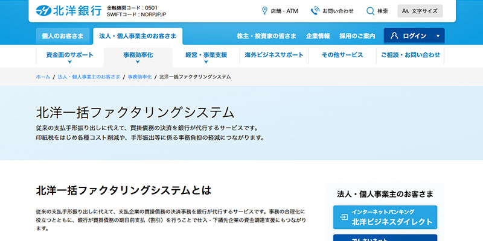
Task: Open ご相談・お問い合わせ menu item
Action: click(411, 55)
